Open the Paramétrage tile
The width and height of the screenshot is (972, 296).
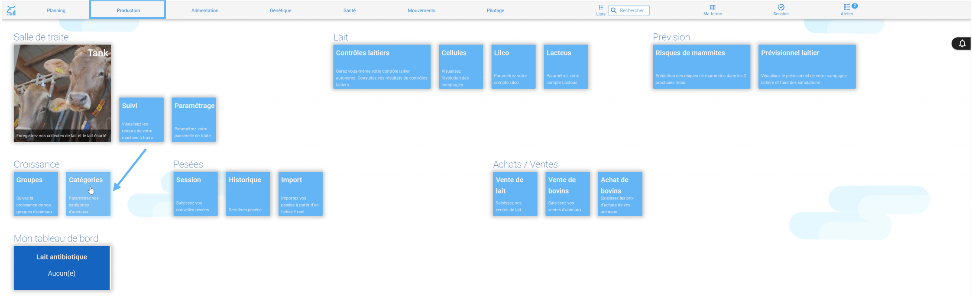tap(194, 119)
